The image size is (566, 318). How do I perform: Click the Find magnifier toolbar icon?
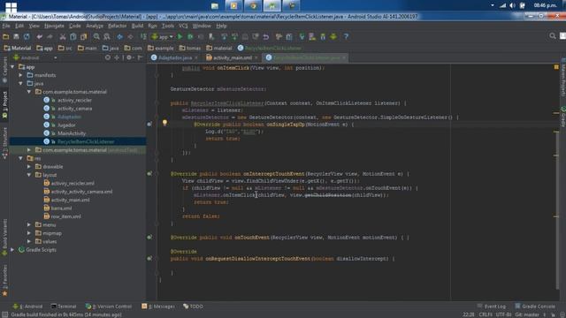tap(96, 37)
